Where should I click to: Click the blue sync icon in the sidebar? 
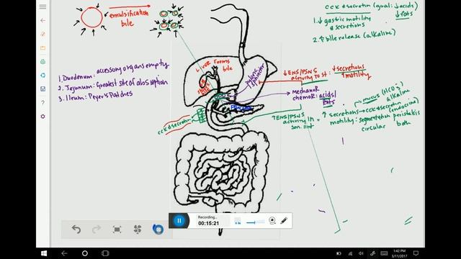(43, 76)
